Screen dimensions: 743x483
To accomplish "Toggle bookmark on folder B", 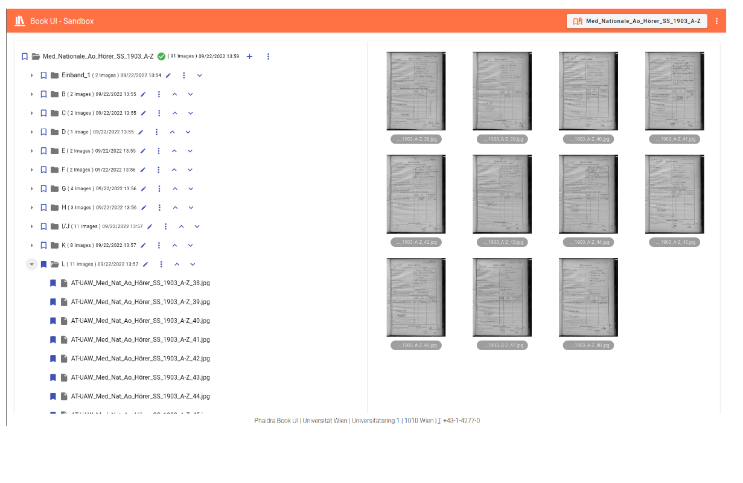I will point(43,95).
